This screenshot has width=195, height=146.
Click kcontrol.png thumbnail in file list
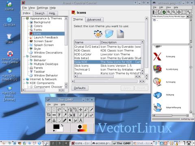click(157, 69)
